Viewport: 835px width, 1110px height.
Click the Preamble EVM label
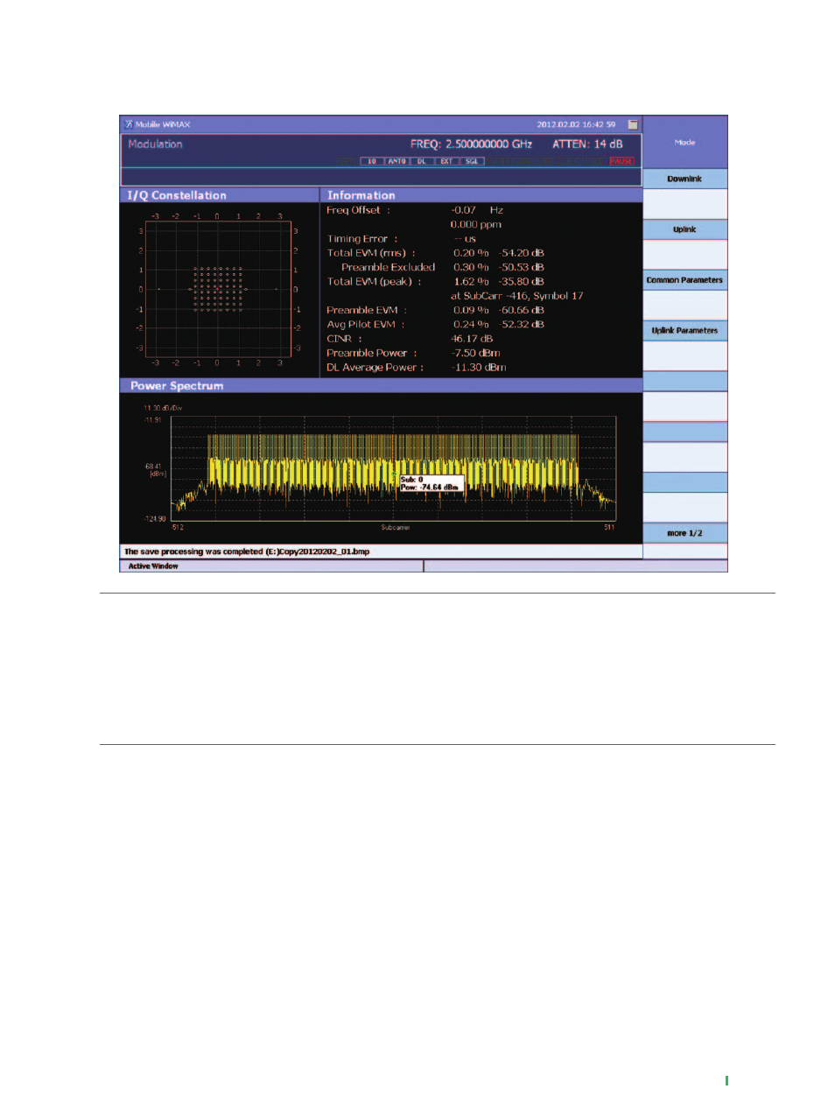point(367,310)
